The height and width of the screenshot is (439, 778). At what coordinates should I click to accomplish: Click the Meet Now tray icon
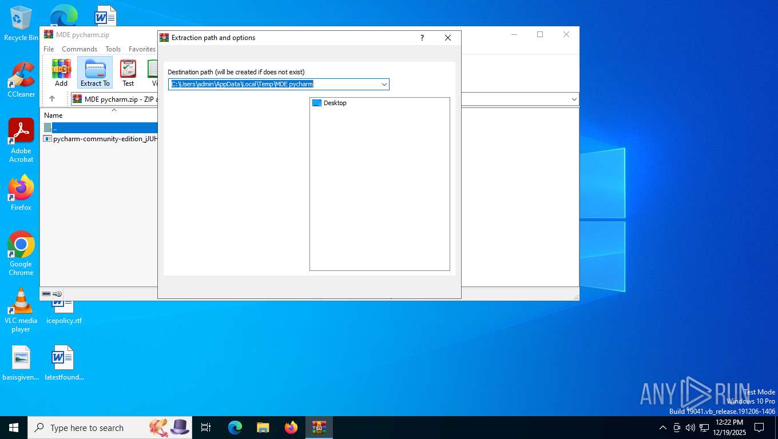[677, 428]
